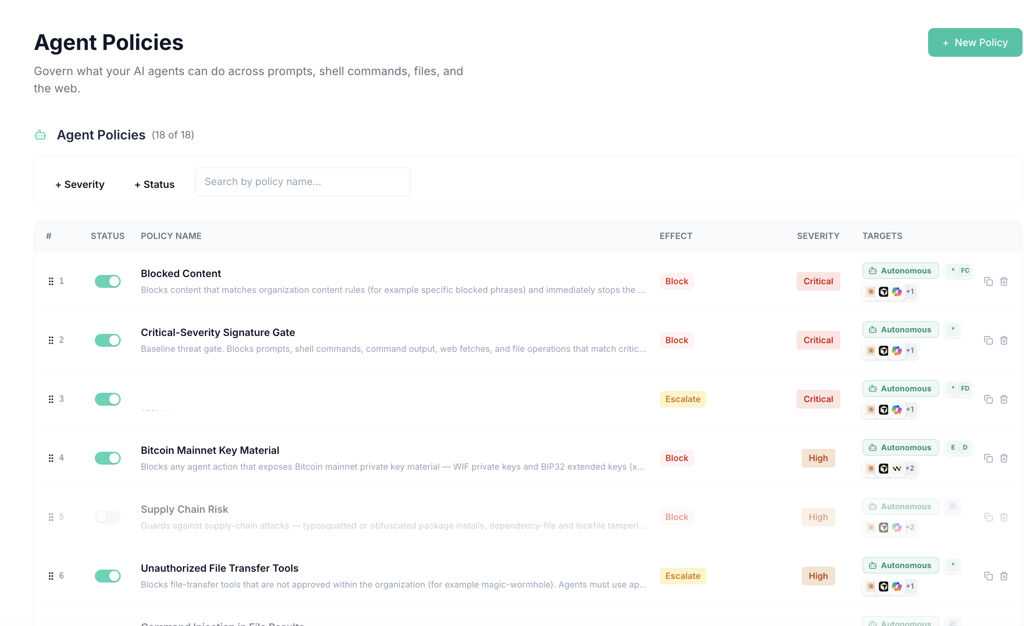Click the Copilot agent icon in Unauthorized File Transfer row

(897, 586)
